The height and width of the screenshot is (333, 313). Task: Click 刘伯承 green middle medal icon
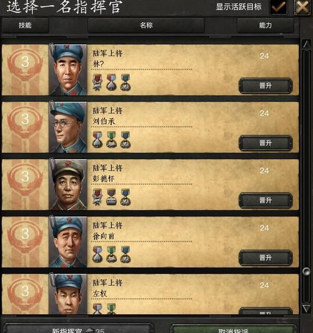pyautogui.click(x=111, y=140)
